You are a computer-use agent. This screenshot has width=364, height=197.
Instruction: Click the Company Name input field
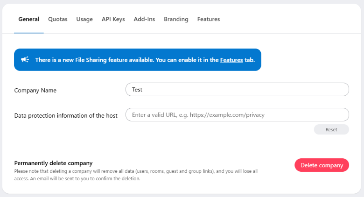(237, 90)
